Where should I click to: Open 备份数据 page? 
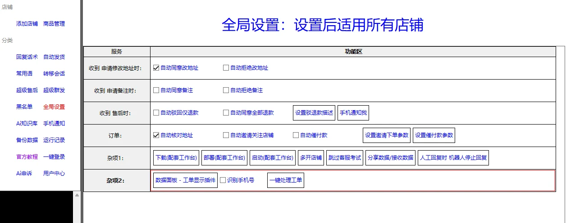pos(27,140)
